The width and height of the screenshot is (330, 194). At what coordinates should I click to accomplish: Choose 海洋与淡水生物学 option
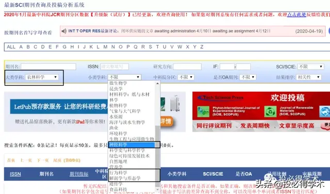127,122
